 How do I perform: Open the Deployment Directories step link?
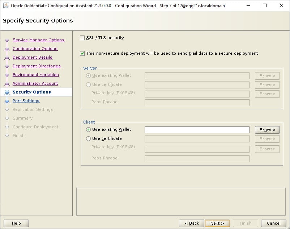pyautogui.click(x=37, y=66)
